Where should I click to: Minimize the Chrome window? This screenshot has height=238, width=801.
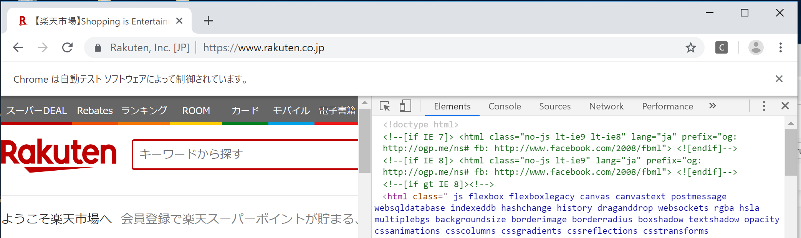point(710,13)
